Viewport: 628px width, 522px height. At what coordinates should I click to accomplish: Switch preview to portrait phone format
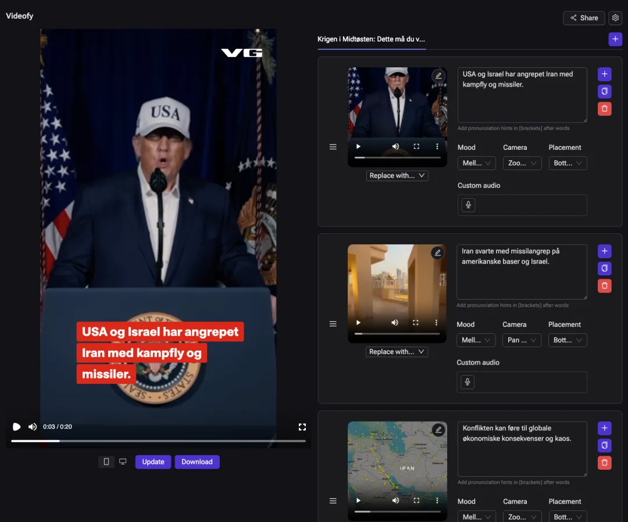coord(106,462)
